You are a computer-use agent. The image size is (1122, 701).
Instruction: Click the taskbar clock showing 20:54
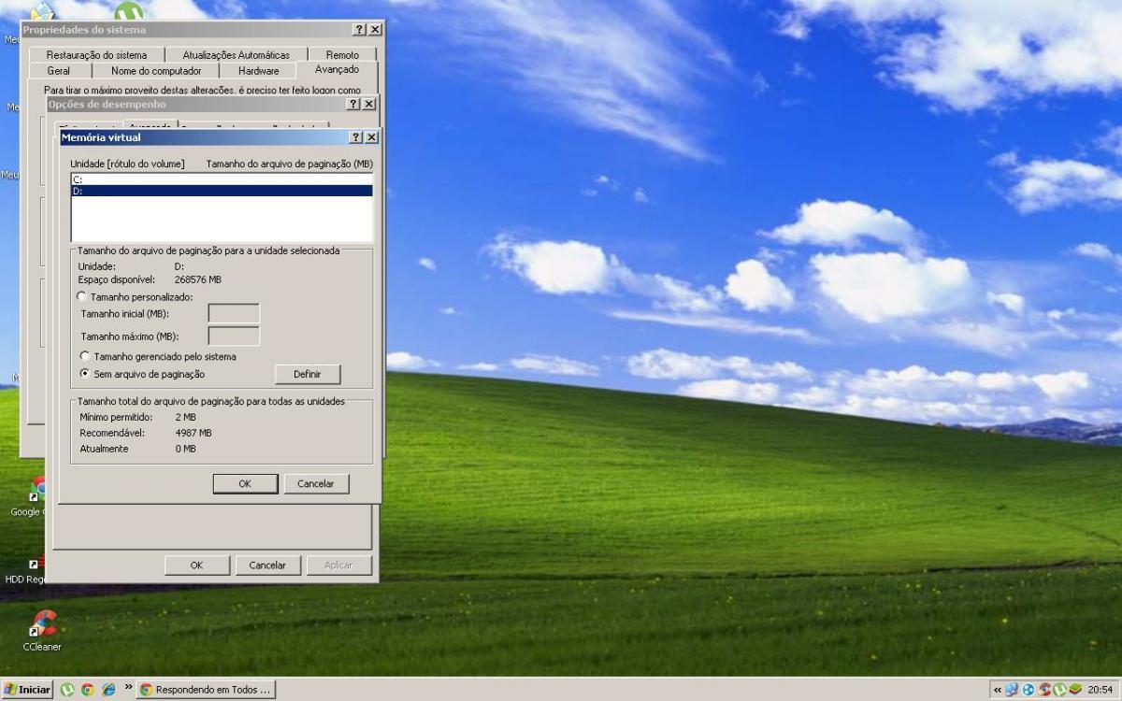(x=1100, y=690)
